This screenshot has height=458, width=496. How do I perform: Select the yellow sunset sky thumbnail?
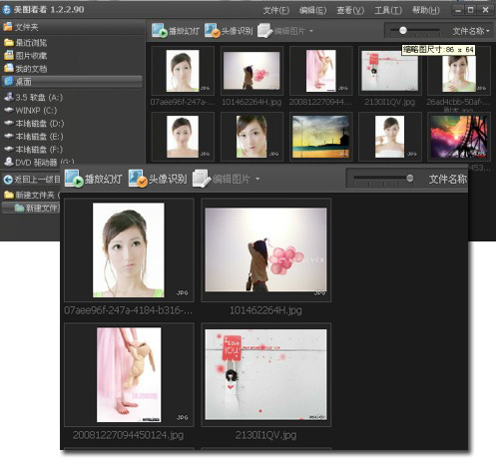[321, 137]
